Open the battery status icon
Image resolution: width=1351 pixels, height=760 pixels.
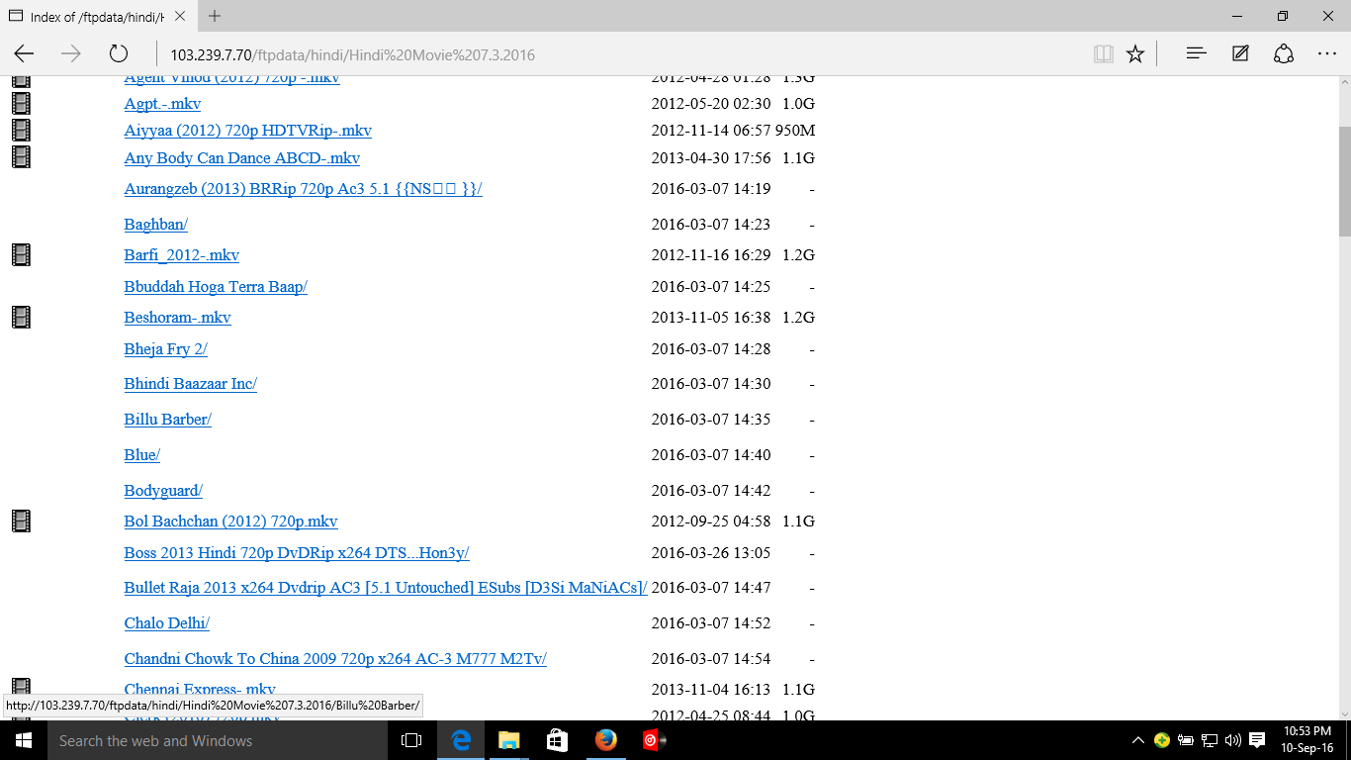(1185, 740)
